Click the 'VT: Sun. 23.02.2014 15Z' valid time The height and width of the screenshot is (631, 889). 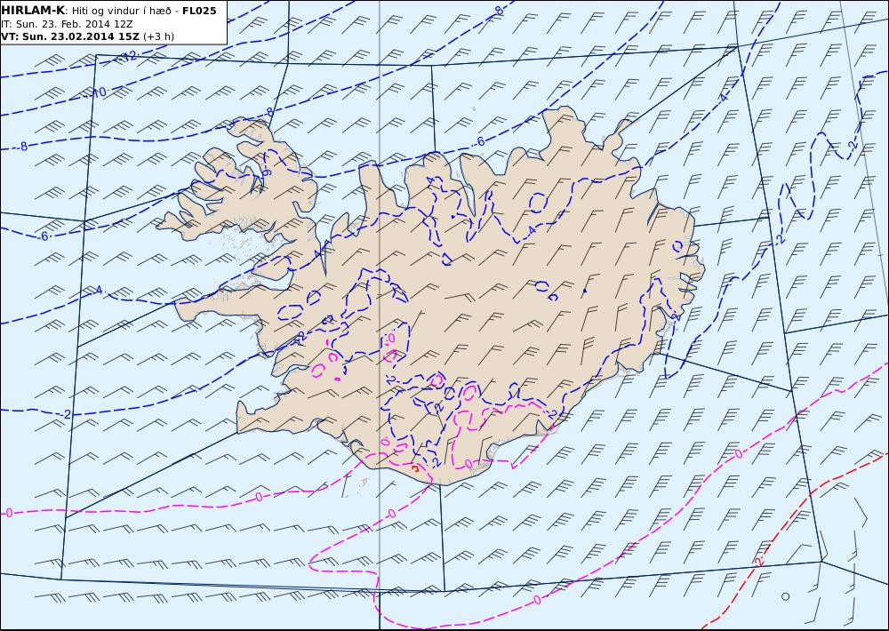71,36
